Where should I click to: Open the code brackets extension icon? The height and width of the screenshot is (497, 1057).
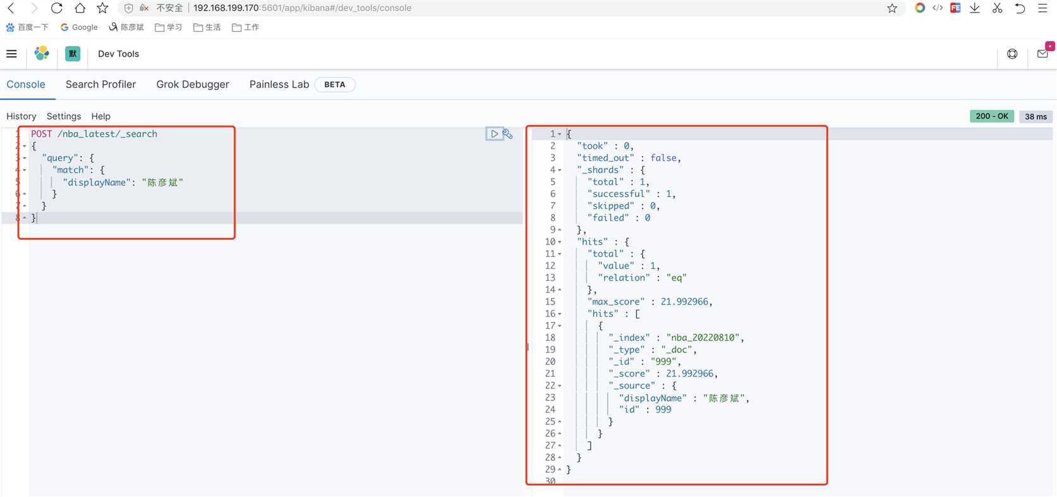pyautogui.click(x=938, y=8)
